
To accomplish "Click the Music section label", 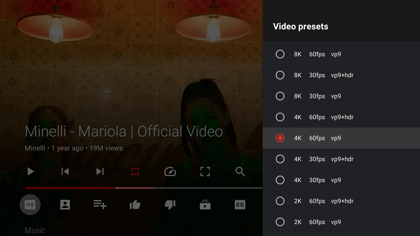I will coord(35,230).
